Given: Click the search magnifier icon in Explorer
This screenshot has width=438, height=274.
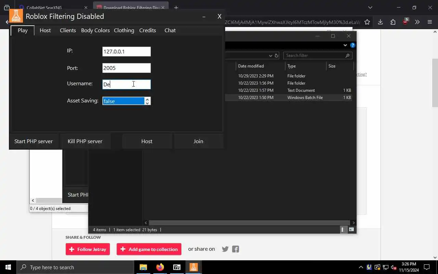Looking at the screenshot, I should [347, 55].
